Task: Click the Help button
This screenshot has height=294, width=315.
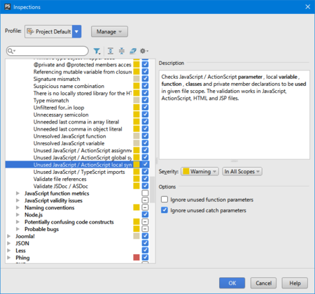Action: 295,283
